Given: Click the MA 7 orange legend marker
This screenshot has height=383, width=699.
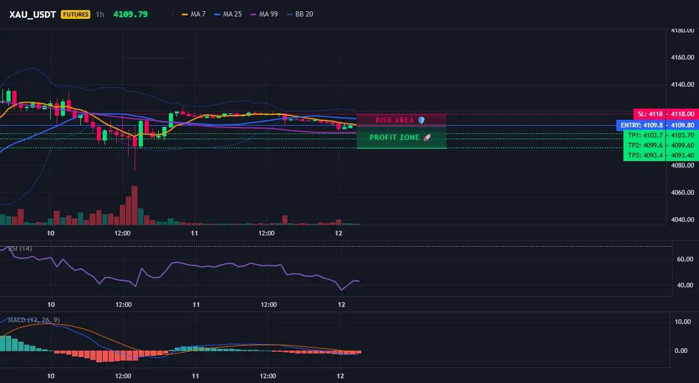Looking at the screenshot, I should pyautogui.click(x=185, y=14).
